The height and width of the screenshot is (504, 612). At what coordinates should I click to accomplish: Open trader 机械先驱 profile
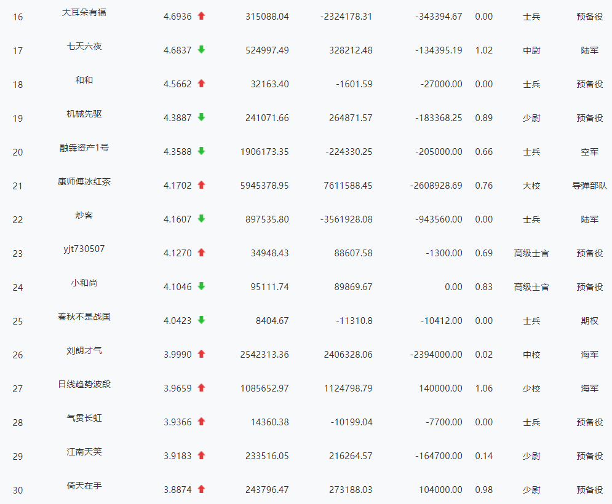click(84, 114)
